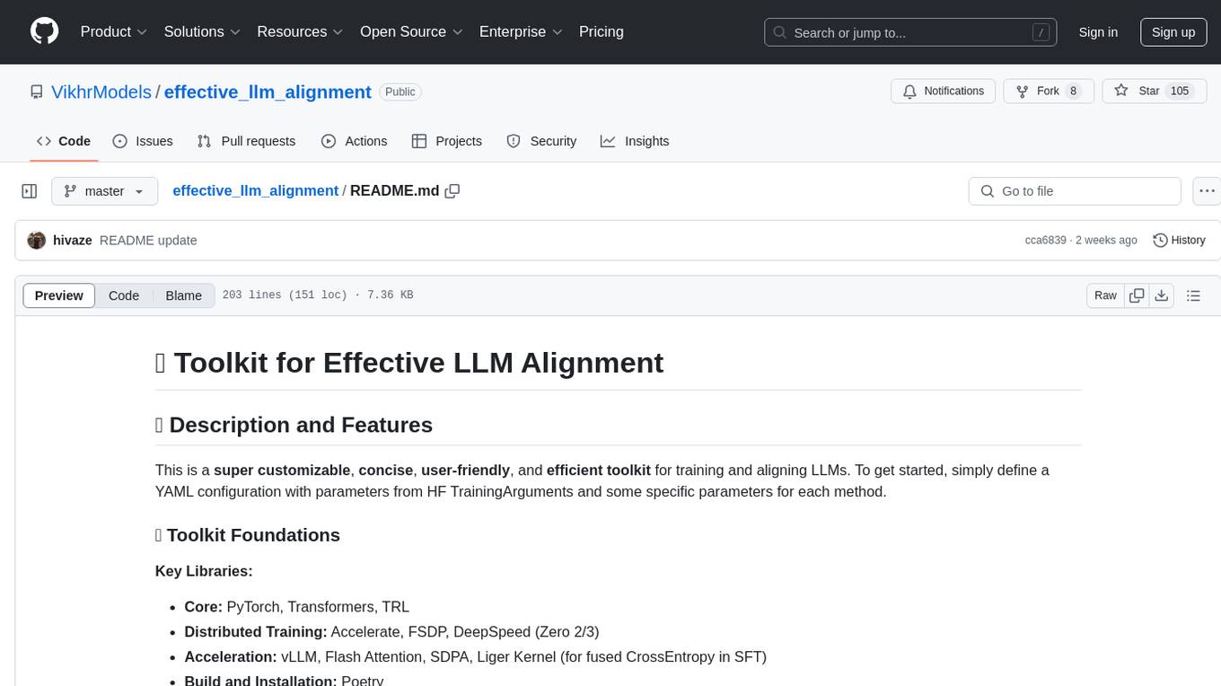1221x686 pixels.
Task: Open hivaze author link
Action: coord(73,241)
